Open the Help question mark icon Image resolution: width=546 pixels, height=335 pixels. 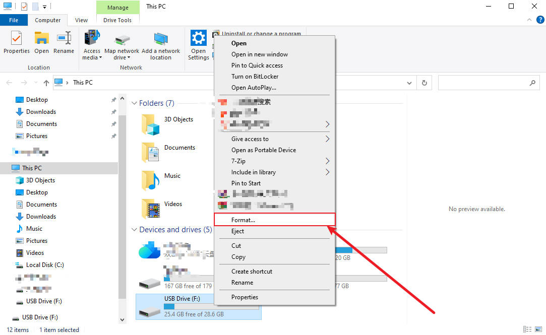[540, 20]
